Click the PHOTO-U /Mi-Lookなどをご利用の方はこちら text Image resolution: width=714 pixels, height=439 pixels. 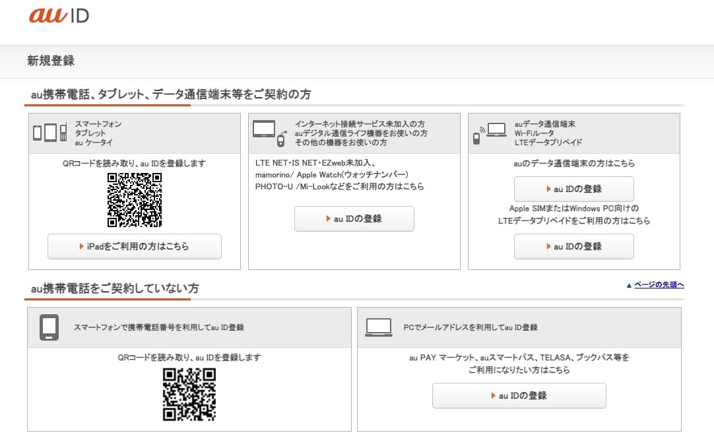[339, 186]
